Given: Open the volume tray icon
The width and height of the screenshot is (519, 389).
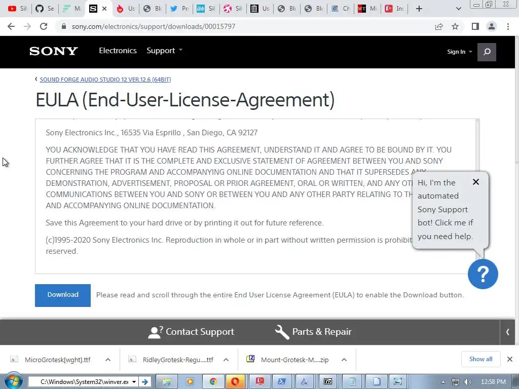Looking at the screenshot, I should pyautogui.click(x=468, y=382).
